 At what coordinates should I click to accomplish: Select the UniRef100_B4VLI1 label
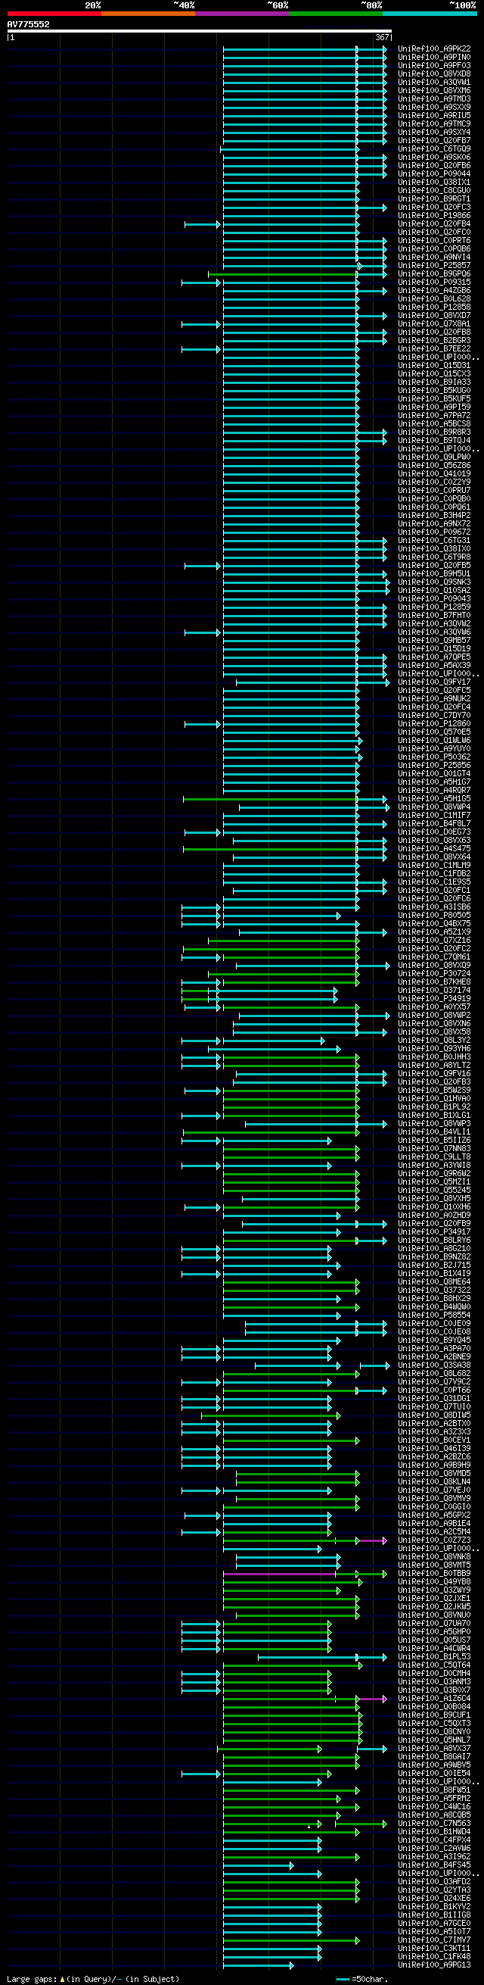tap(435, 1131)
